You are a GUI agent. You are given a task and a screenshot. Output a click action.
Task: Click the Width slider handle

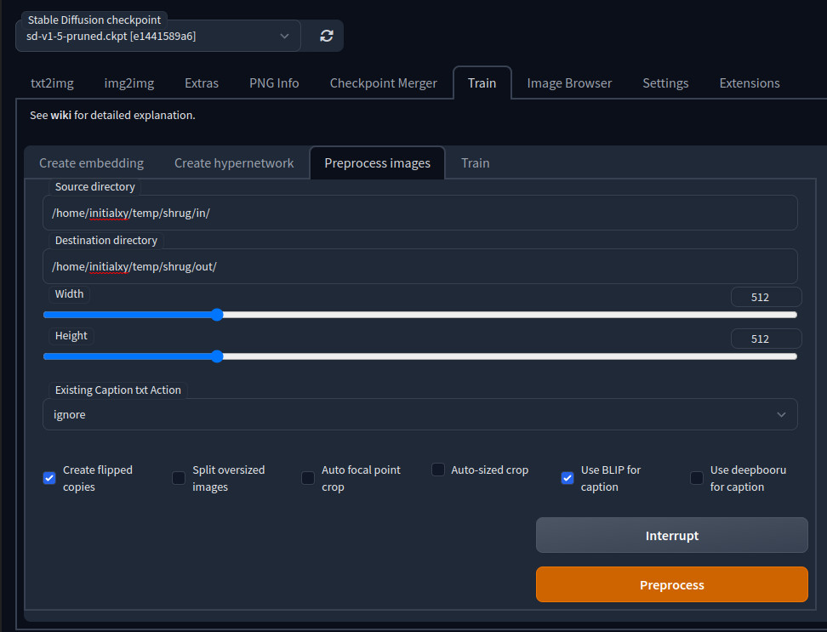[217, 315]
